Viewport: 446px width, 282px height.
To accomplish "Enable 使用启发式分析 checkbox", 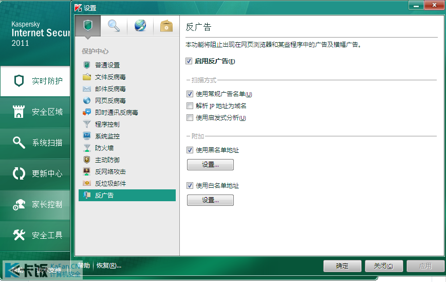I will pos(190,117).
